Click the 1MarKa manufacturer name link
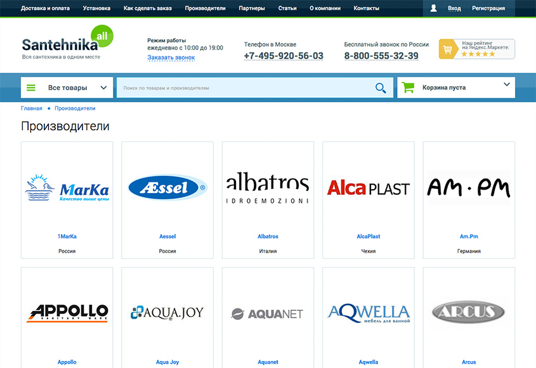This screenshot has height=368, width=536. [67, 236]
